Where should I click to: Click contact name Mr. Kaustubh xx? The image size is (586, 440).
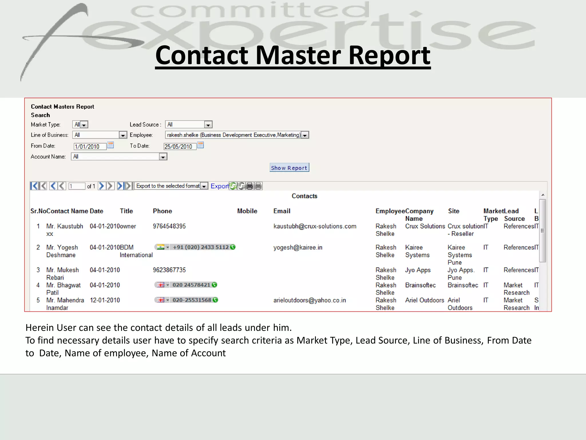point(65,230)
